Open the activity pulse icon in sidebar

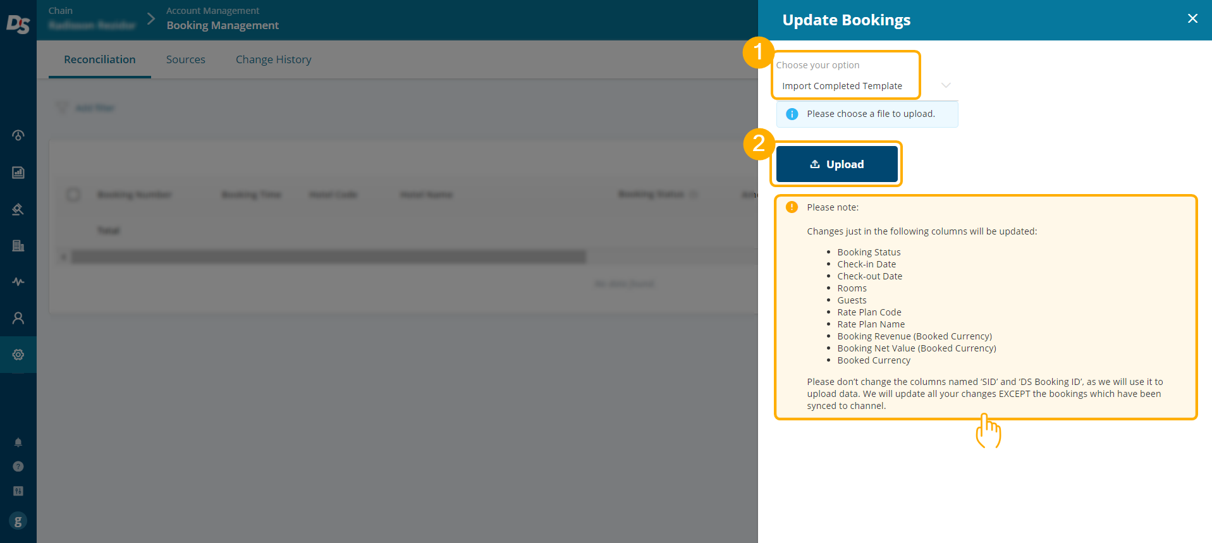pyautogui.click(x=18, y=281)
